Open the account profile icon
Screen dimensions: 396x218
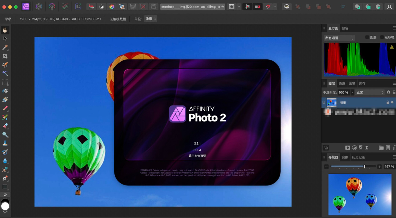[x=389, y=7]
